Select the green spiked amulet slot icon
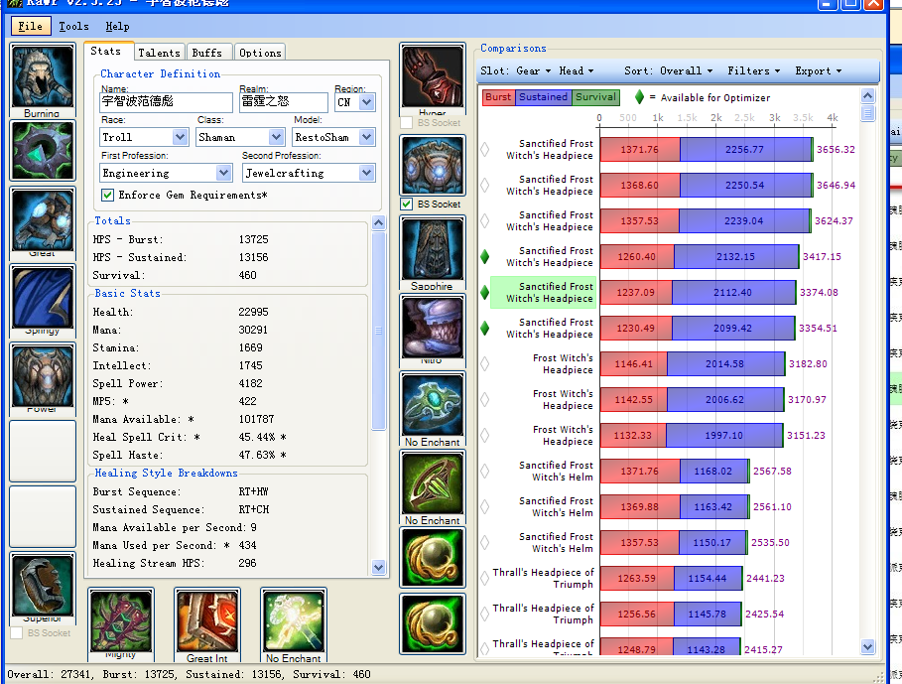This screenshot has height=684, width=902. point(43,151)
